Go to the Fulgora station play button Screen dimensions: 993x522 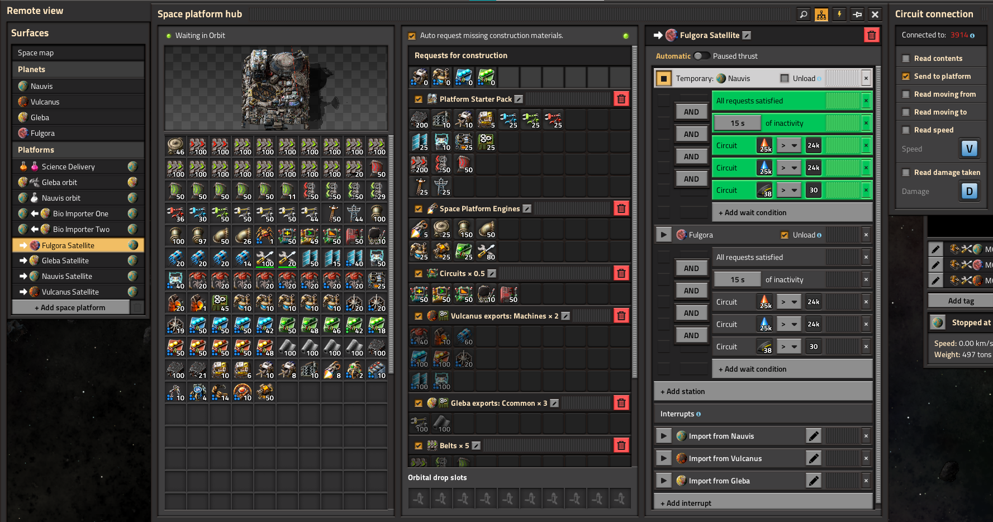663,235
